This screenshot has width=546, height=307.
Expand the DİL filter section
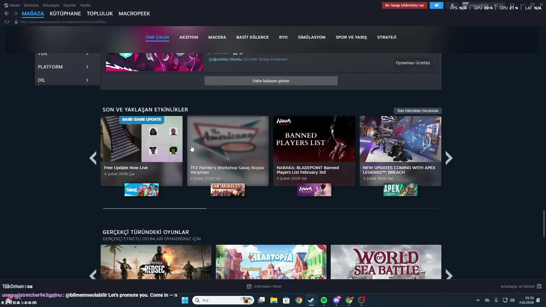click(x=64, y=80)
